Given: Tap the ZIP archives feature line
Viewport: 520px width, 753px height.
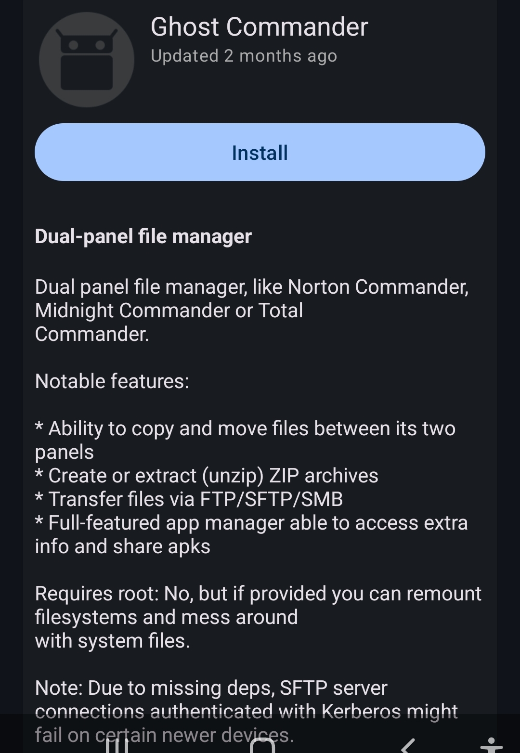Looking at the screenshot, I should (207, 476).
